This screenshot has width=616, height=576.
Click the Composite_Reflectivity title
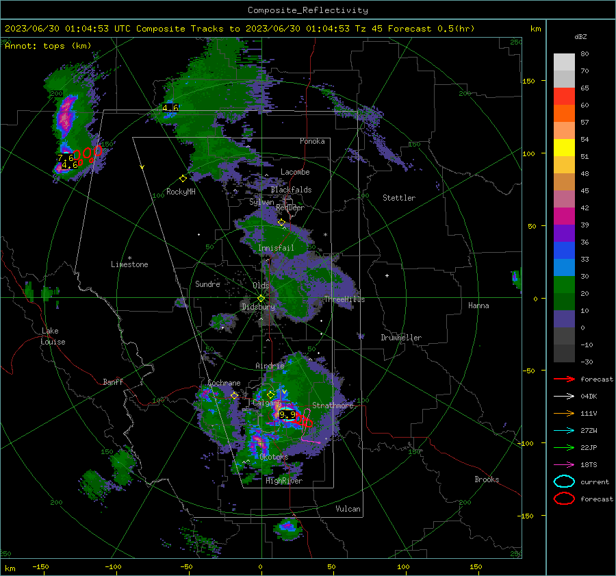click(308, 10)
